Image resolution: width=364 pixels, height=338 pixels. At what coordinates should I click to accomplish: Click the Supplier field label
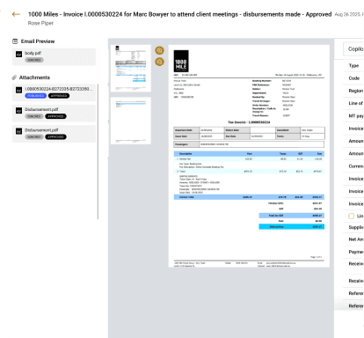pyautogui.click(x=356, y=227)
